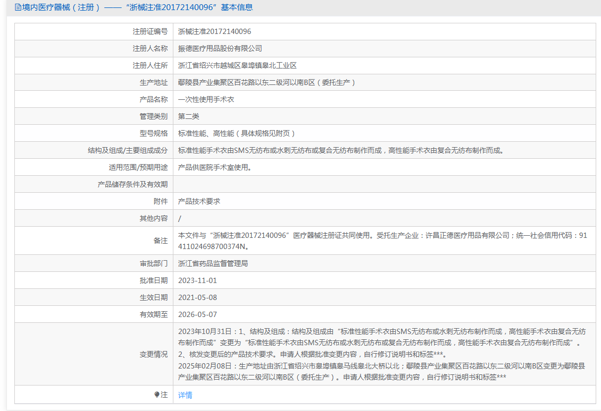Click the 其他内容 label
This screenshot has height=411, width=601.
point(154,218)
